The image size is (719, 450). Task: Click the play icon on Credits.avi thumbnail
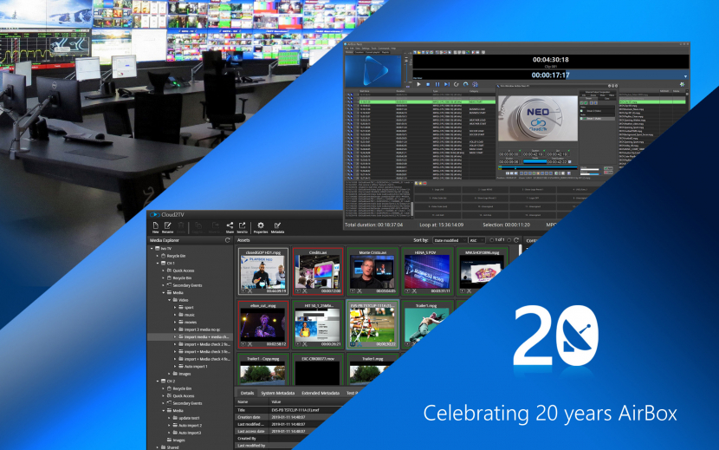pos(298,291)
